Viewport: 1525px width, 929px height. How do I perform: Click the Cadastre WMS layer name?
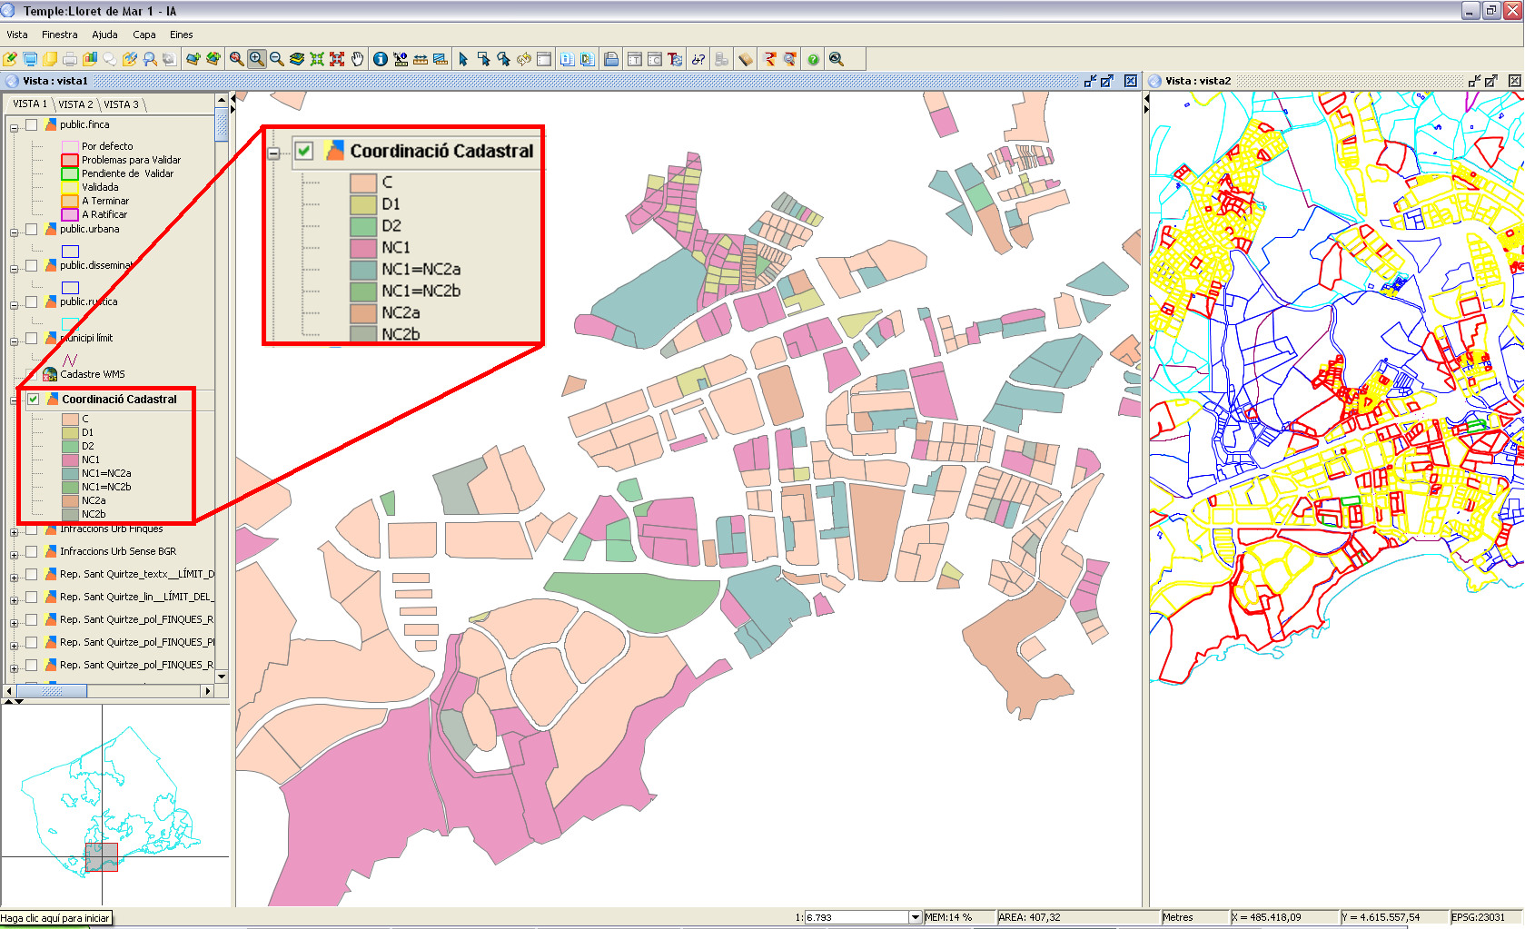pos(92,374)
